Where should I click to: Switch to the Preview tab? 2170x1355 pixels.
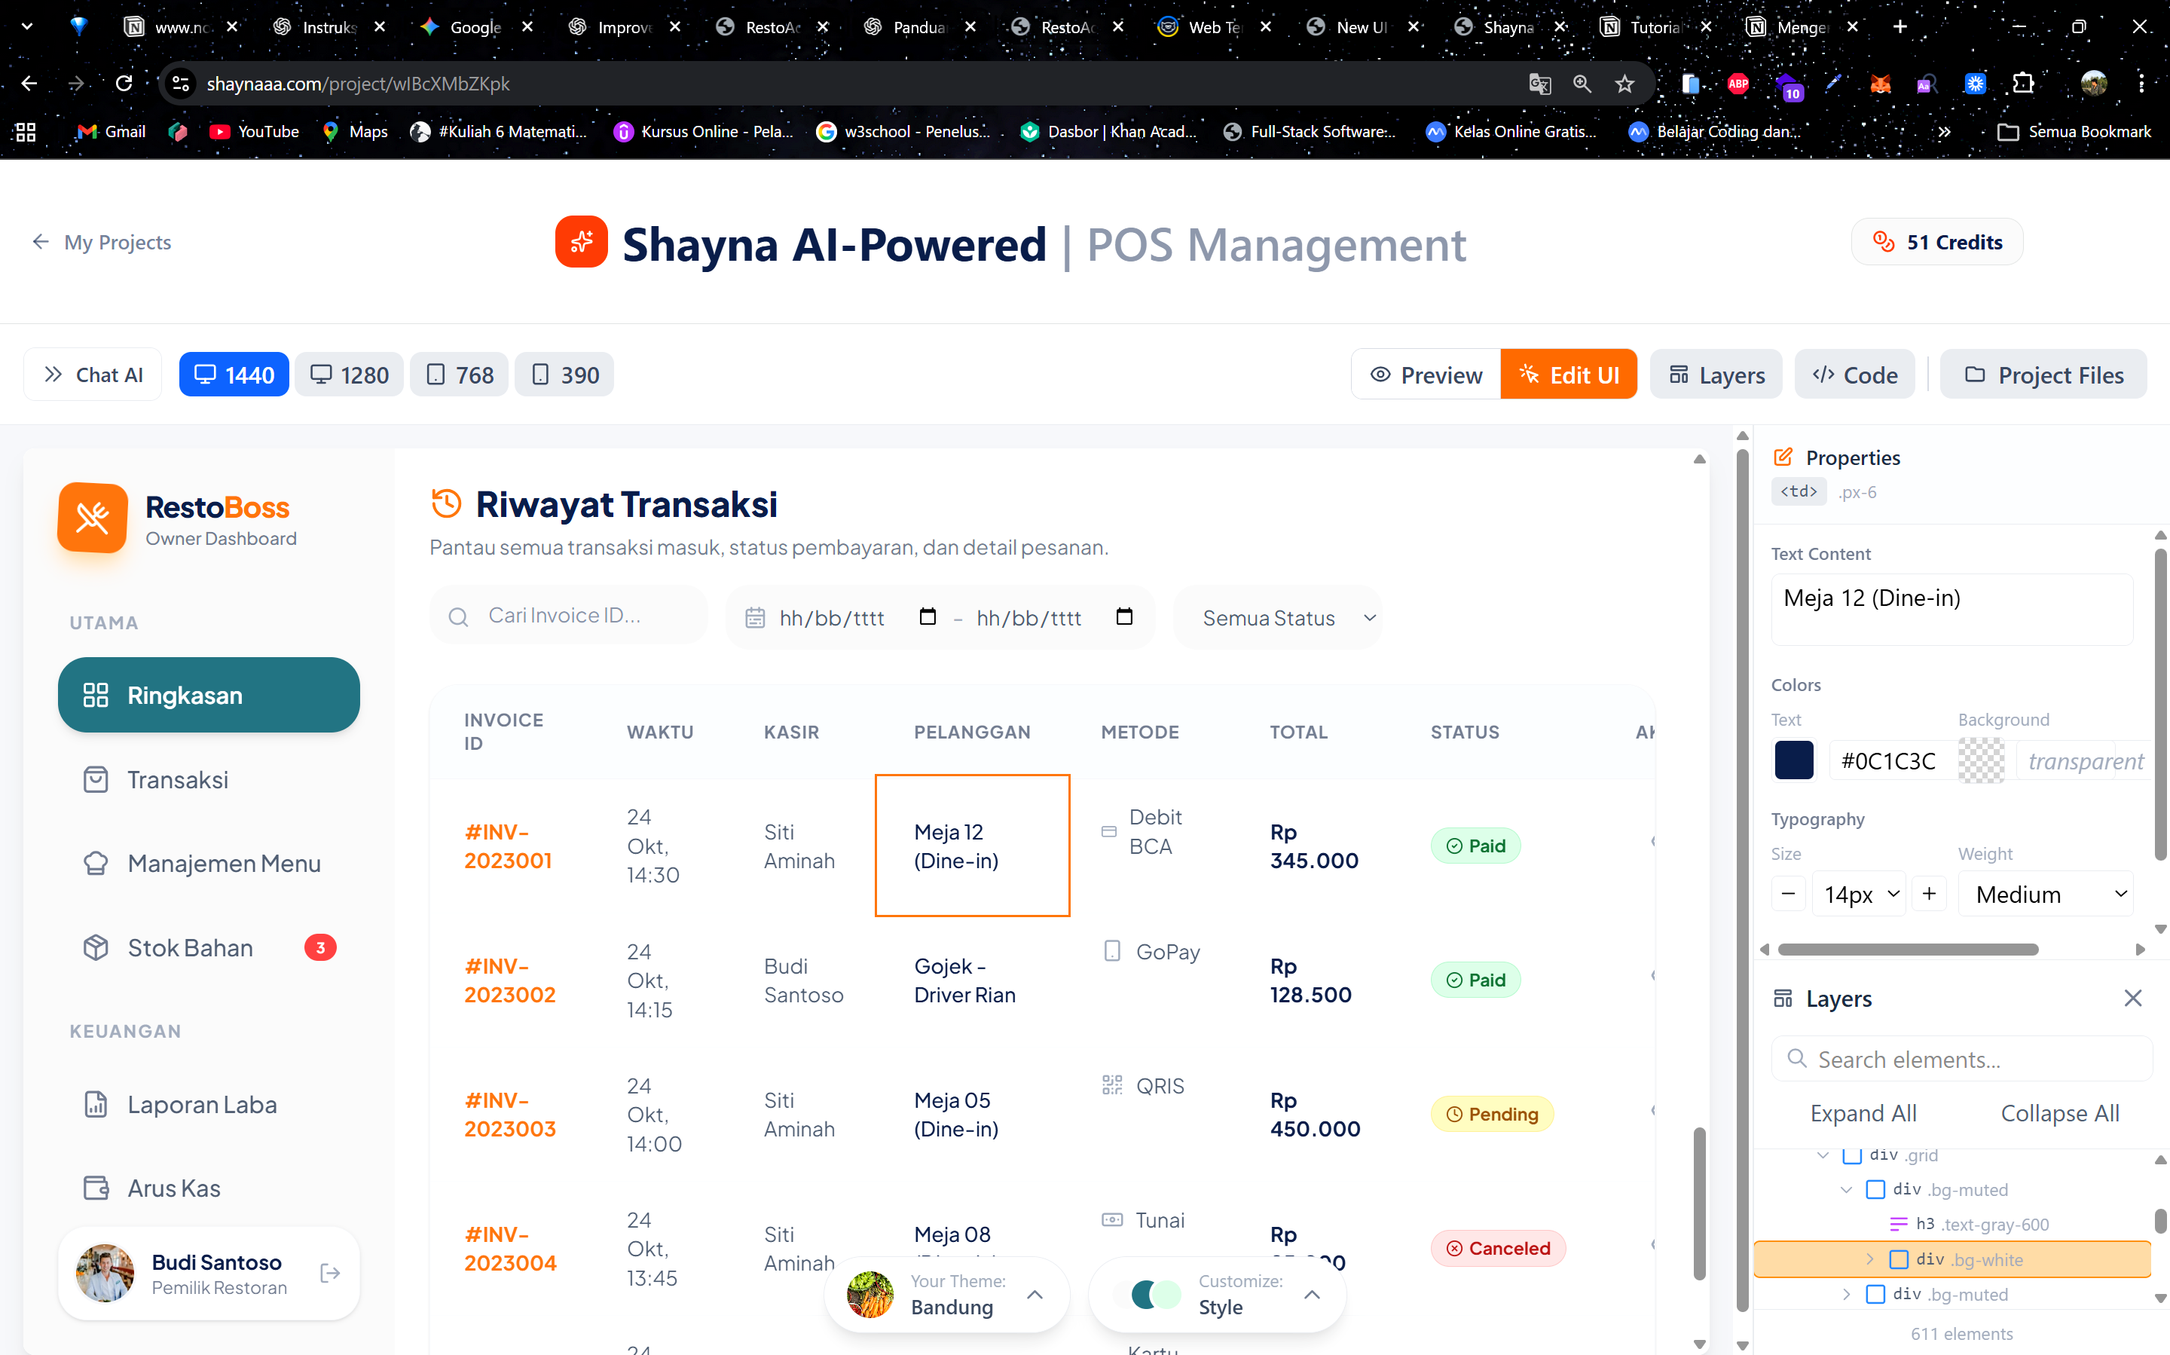(1426, 374)
